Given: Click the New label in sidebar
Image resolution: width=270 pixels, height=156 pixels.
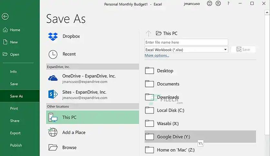Looking at the screenshot, I should tap(14, 42).
